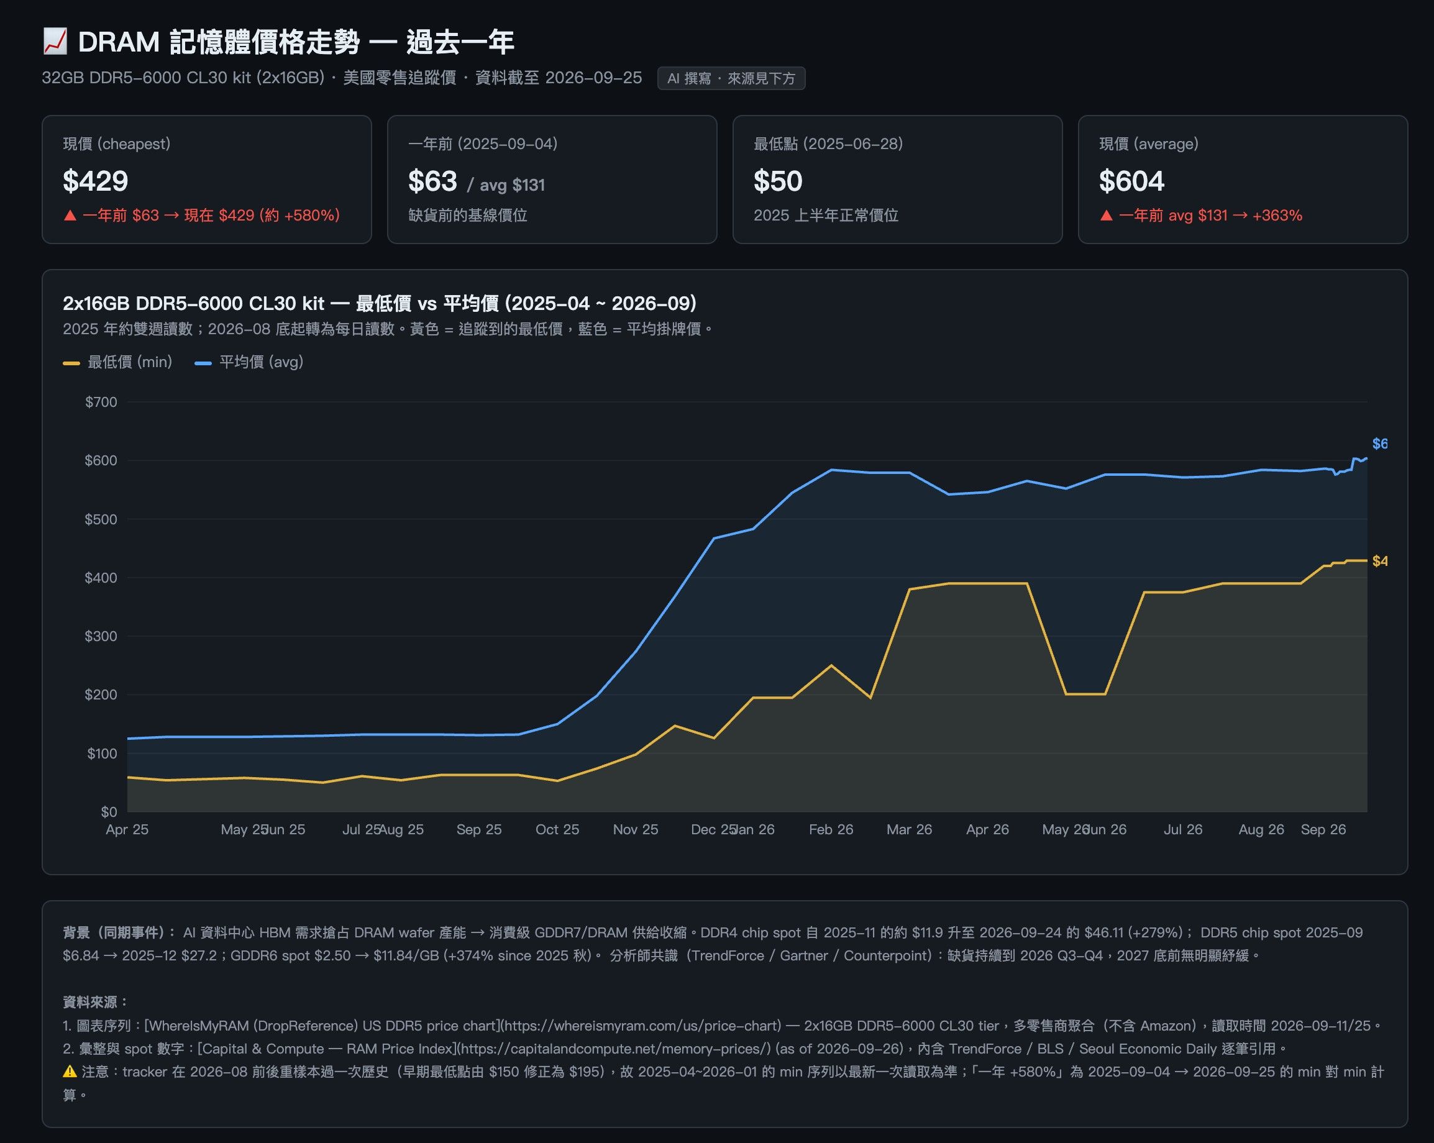
Task: Click the 缺貨前的基線價位 caption
Action: pyautogui.click(x=468, y=216)
